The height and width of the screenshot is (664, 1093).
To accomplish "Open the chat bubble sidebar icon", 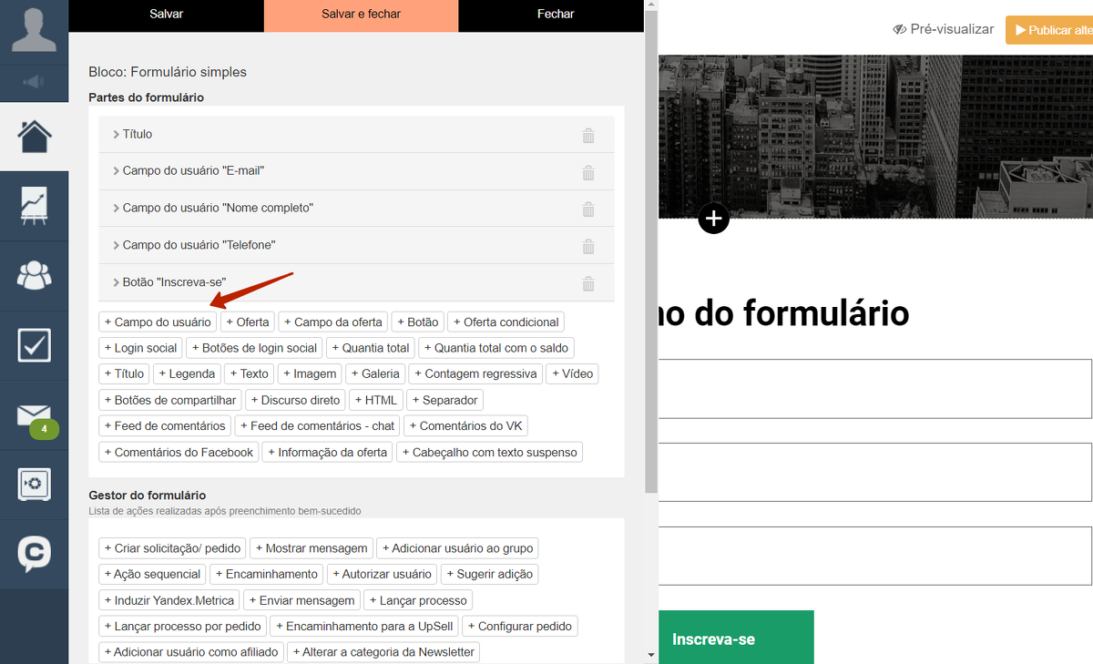I will (35, 554).
